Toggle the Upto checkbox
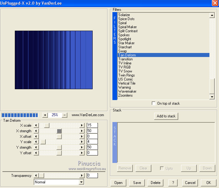This screenshot has width=219, height=188. (162, 168)
